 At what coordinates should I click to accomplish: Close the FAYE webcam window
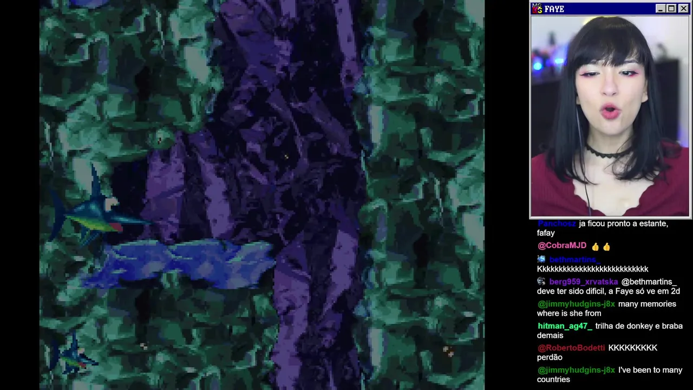tap(683, 9)
